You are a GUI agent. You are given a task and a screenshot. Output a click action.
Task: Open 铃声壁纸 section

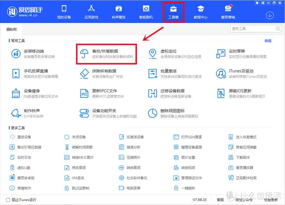click(119, 12)
